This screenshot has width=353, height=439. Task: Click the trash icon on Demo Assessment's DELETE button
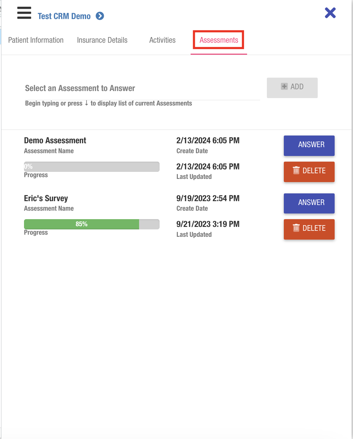coord(297,171)
